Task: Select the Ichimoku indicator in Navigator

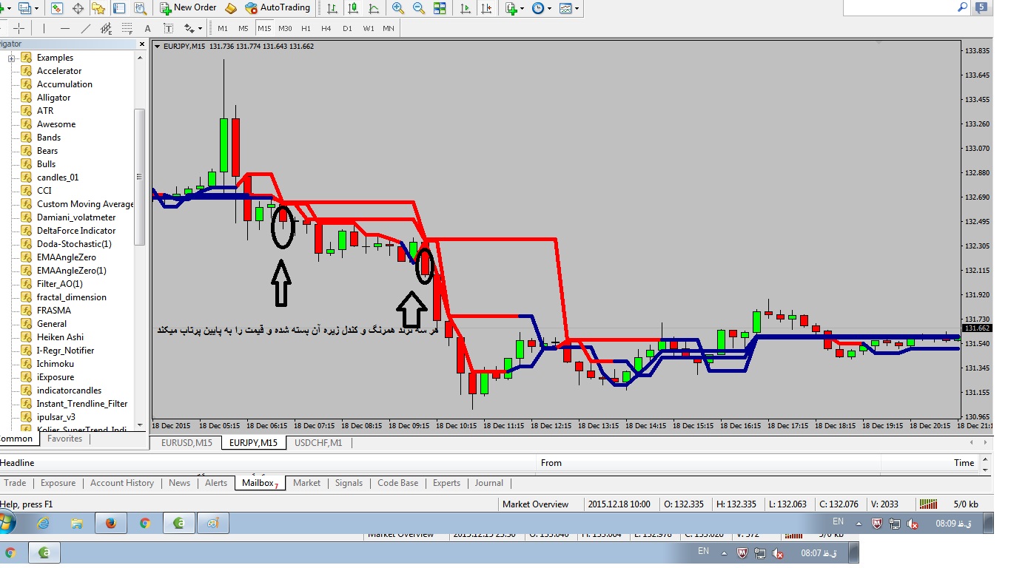Action: [x=56, y=364]
